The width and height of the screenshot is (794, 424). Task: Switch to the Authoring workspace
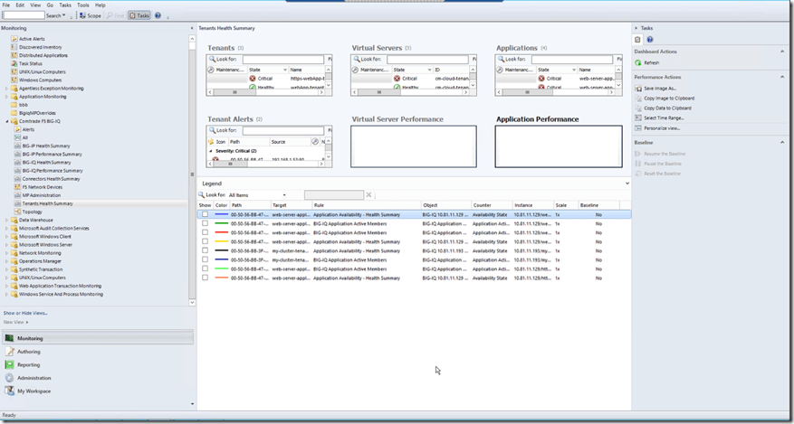pyautogui.click(x=28, y=352)
